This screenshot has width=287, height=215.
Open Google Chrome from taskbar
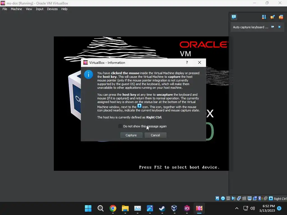click(113, 208)
